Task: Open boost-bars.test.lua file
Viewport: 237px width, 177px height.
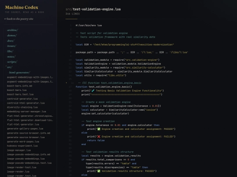Action: (x=20, y=94)
